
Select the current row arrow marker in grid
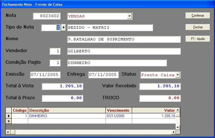pos(9,116)
